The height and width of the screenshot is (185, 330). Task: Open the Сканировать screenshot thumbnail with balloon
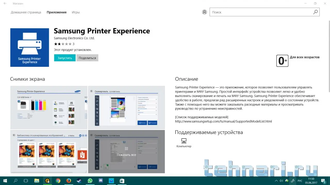point(126,107)
